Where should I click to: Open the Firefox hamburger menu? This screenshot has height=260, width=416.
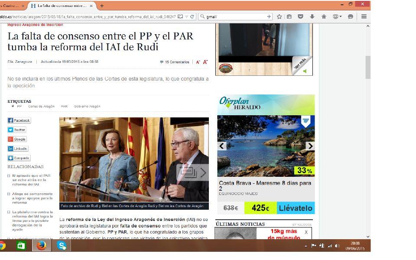point(364,16)
